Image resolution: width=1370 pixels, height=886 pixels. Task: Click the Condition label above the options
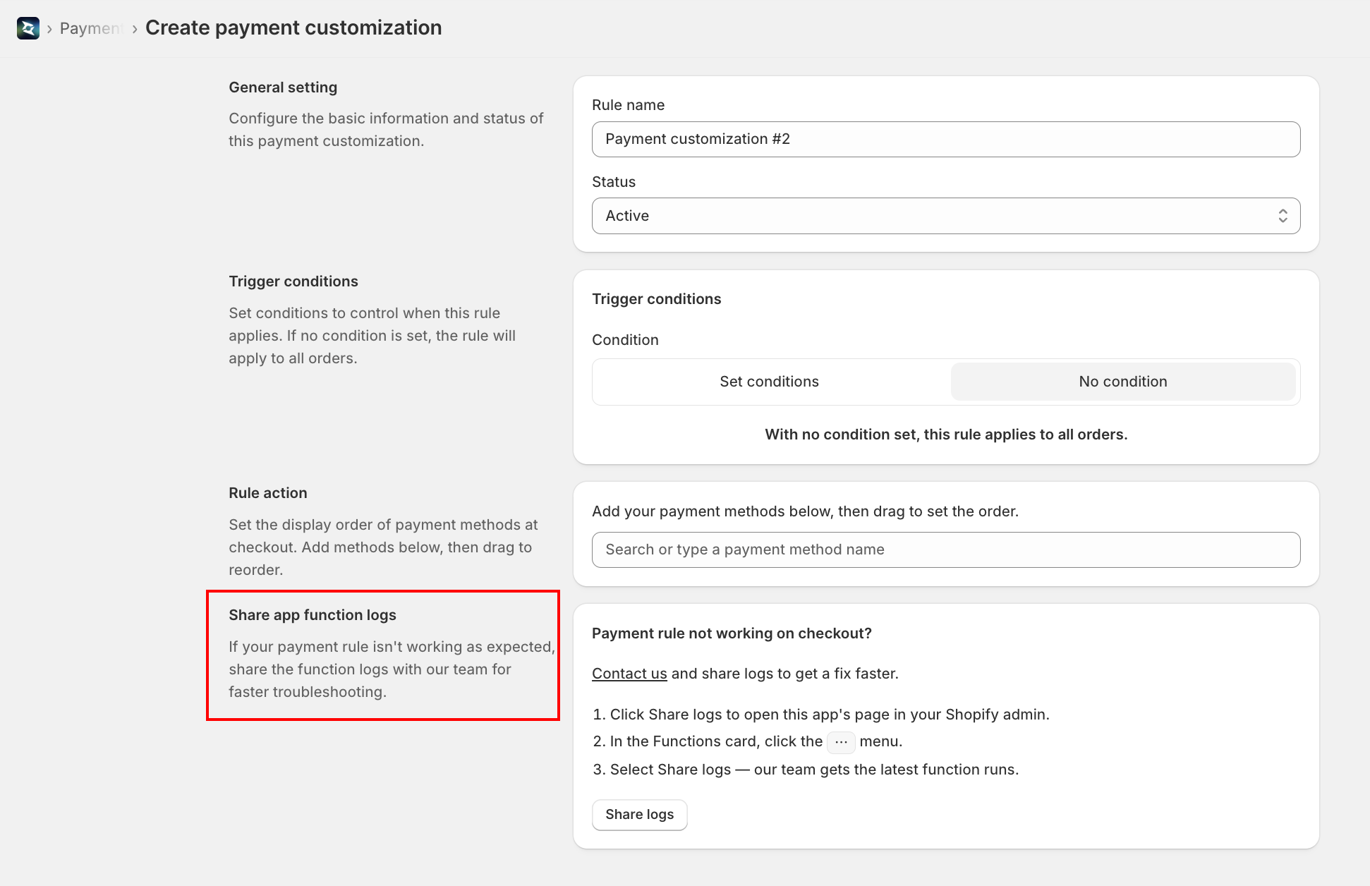[625, 340]
